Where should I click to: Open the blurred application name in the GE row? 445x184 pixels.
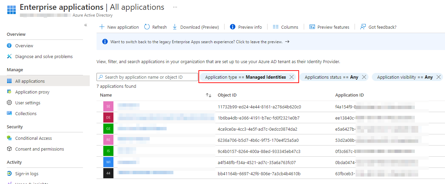pyautogui.click(x=142, y=128)
